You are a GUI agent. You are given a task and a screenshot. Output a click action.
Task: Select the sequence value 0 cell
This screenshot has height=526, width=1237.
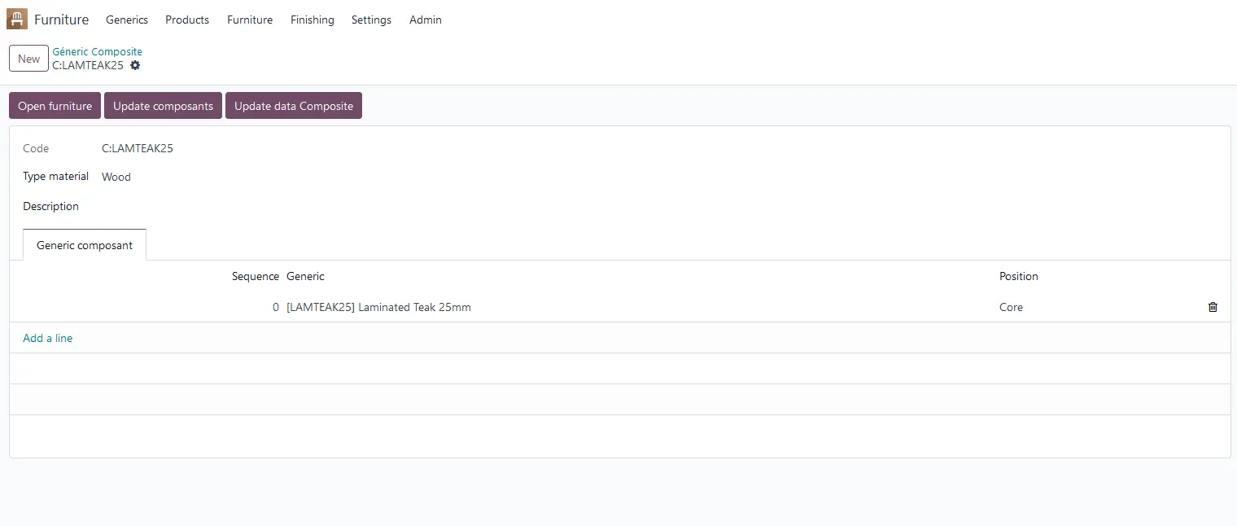tap(276, 307)
